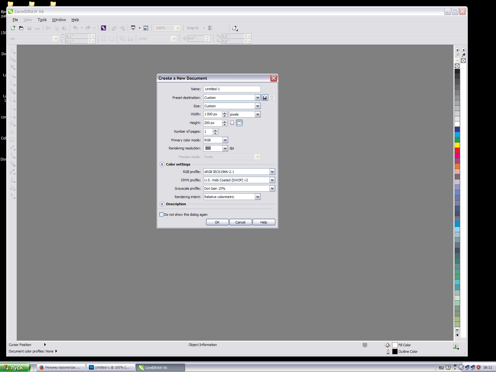Click the Cancel button
Image resolution: width=496 pixels, height=372 pixels.
coord(240,222)
